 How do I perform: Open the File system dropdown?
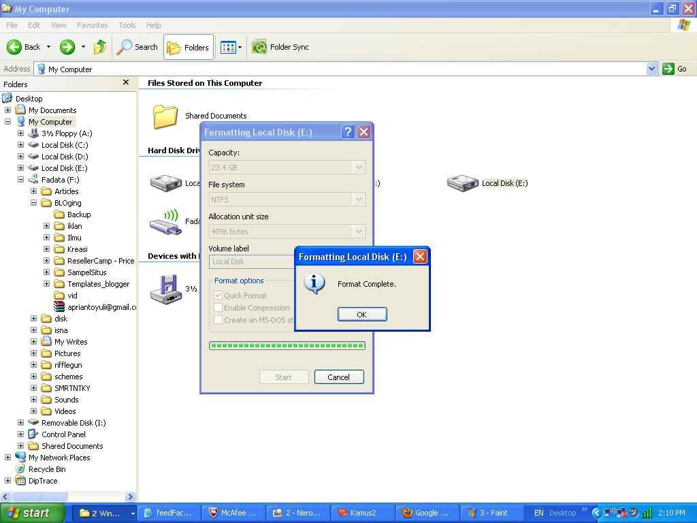pos(359,200)
